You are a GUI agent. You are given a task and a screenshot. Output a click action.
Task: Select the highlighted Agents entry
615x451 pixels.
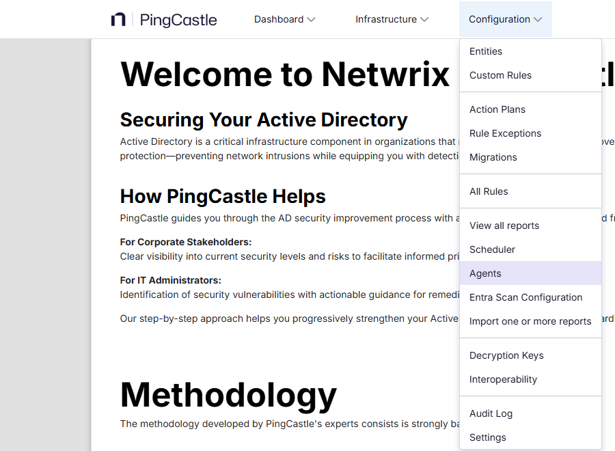pyautogui.click(x=530, y=273)
